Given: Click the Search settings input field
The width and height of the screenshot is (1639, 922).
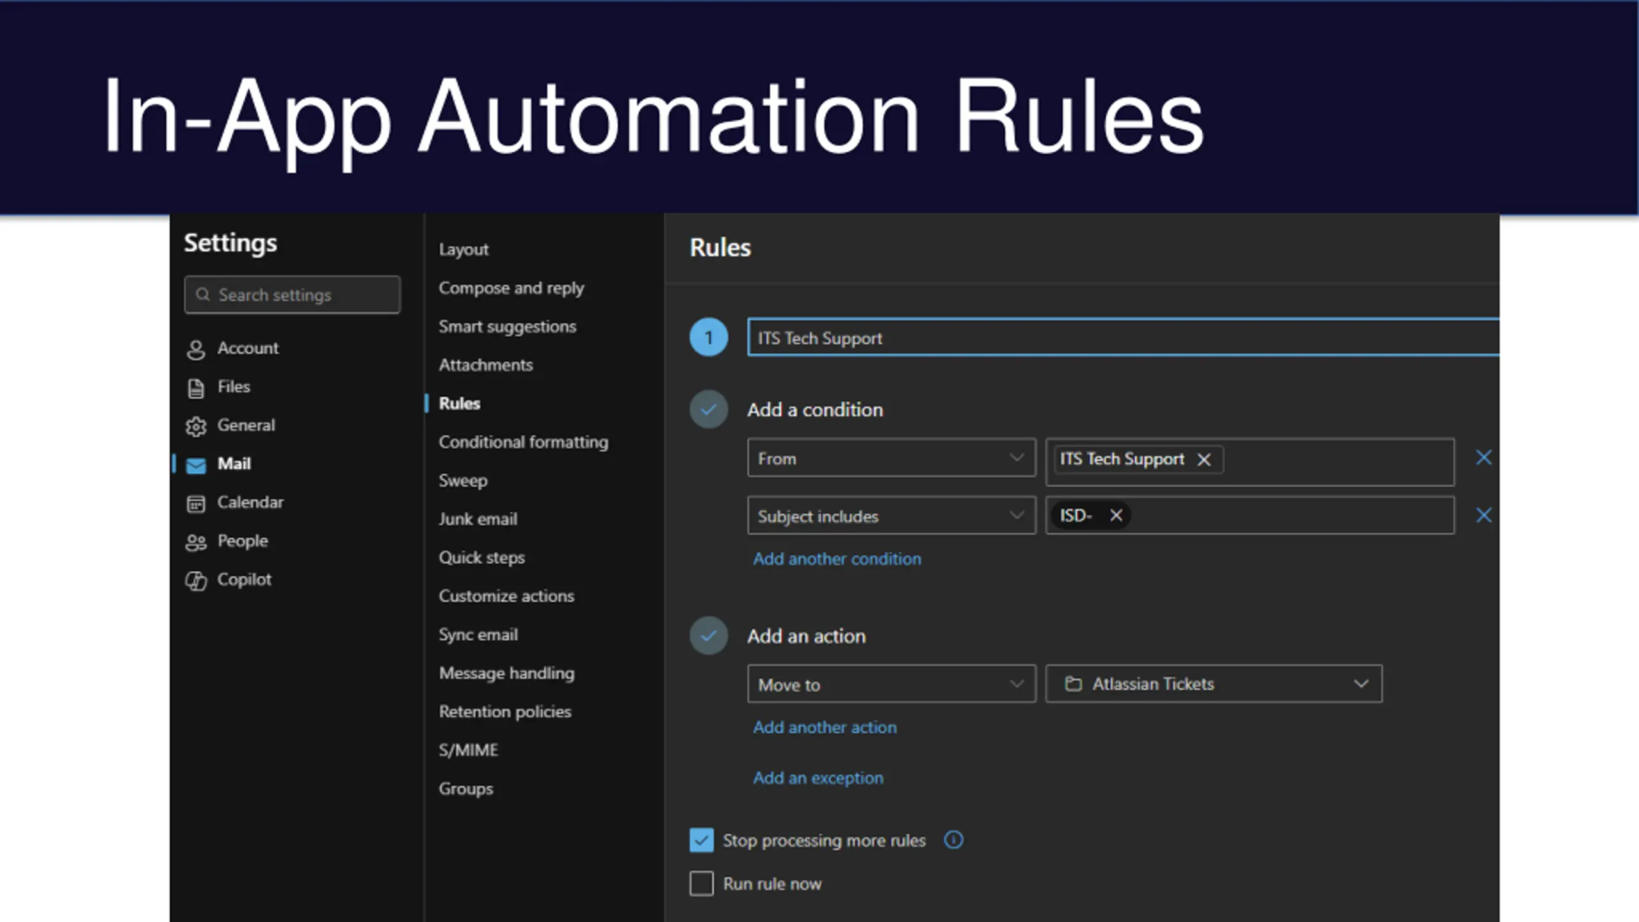Looking at the screenshot, I should click(x=293, y=295).
